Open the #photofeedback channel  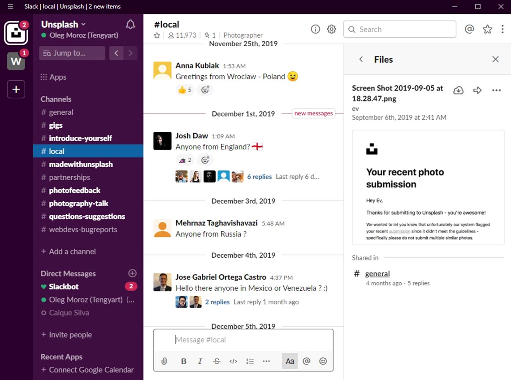point(88,190)
